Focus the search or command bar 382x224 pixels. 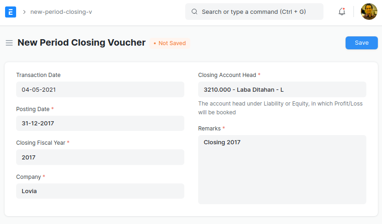[x=254, y=12]
